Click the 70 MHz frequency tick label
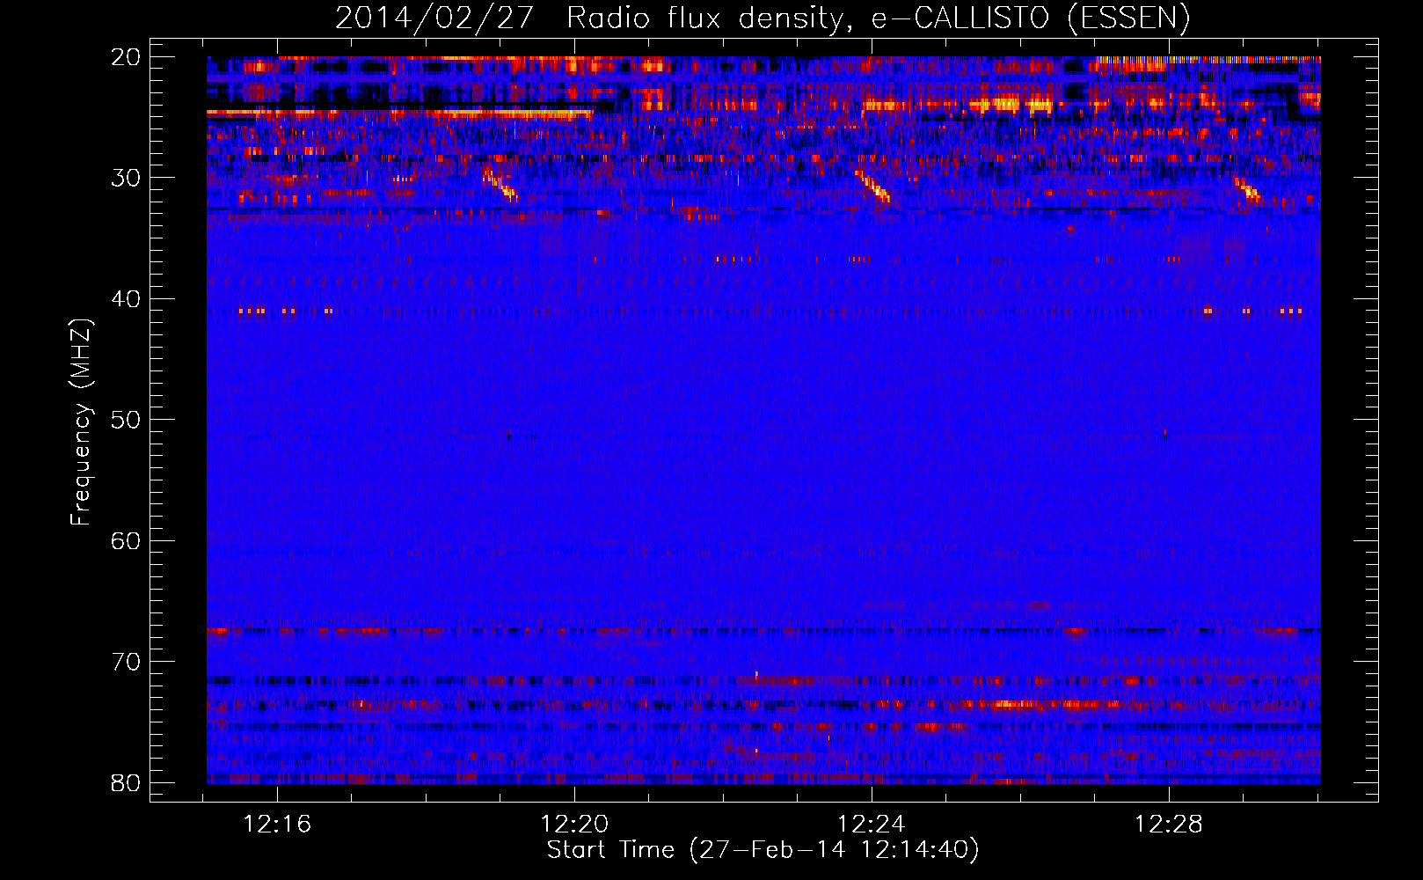 pyautogui.click(x=126, y=662)
